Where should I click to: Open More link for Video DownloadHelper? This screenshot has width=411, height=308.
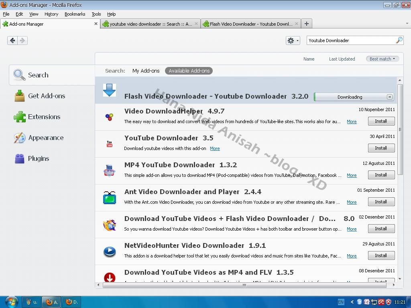(352, 122)
